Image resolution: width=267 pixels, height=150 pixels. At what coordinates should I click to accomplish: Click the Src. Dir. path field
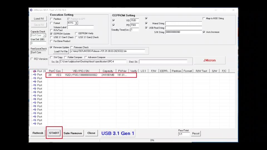pos(93,62)
